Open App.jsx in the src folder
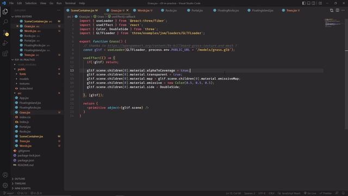This screenshot has width=348, height=196. [x=24, y=98]
